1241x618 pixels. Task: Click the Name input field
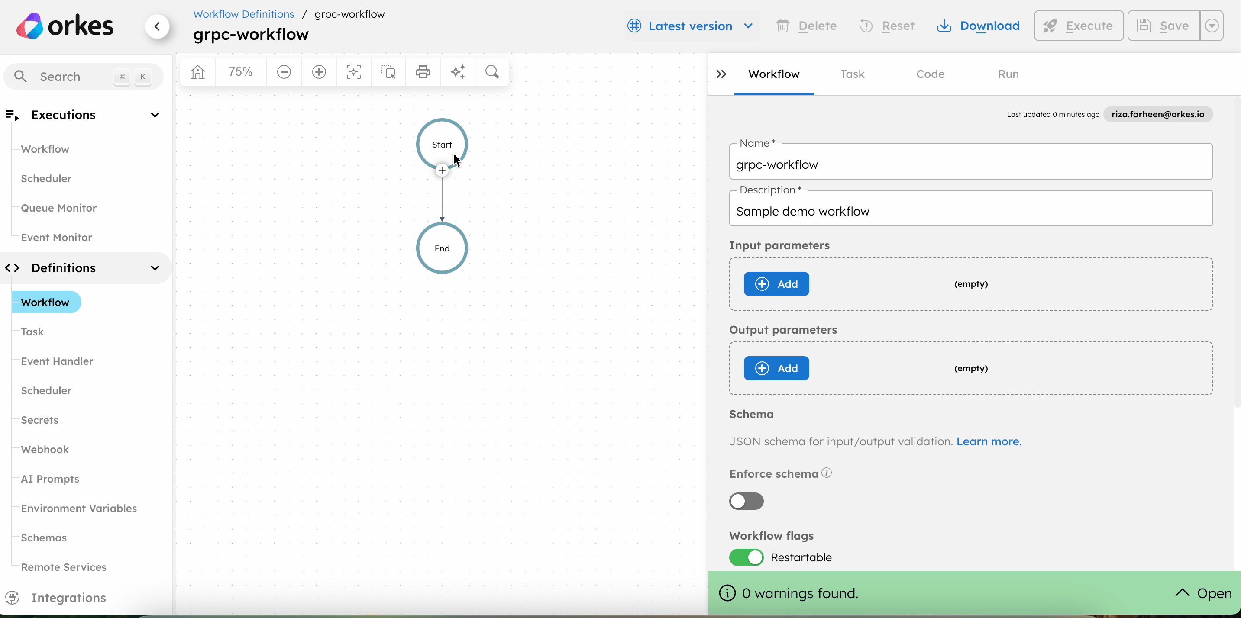(x=971, y=162)
